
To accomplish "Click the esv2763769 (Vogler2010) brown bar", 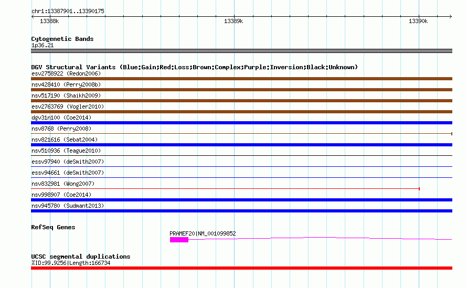I will tap(241, 112).
